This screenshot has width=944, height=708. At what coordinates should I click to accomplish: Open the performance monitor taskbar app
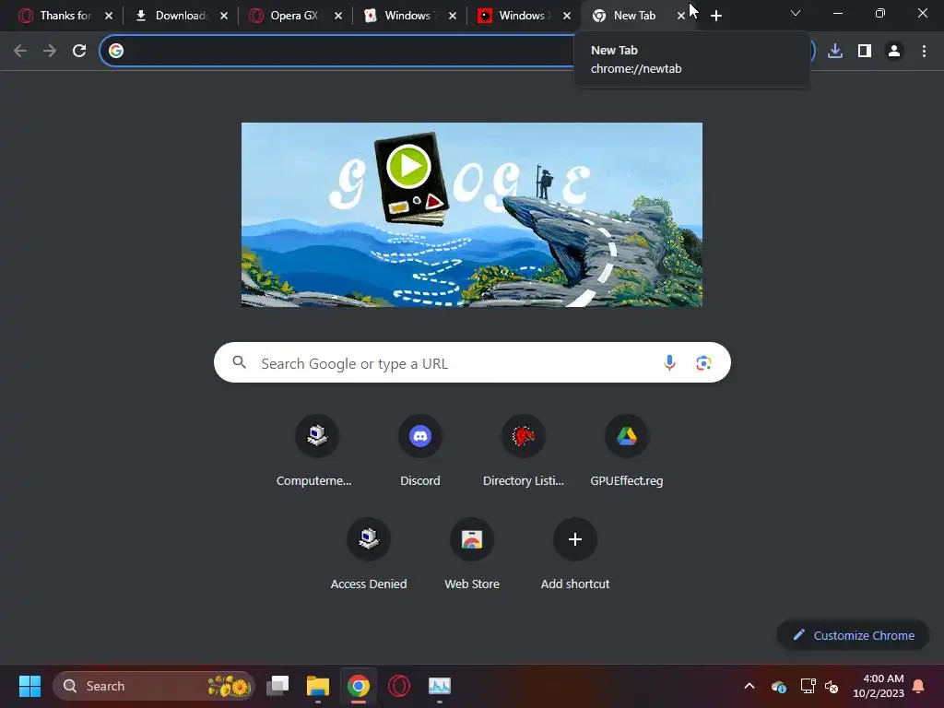440,686
